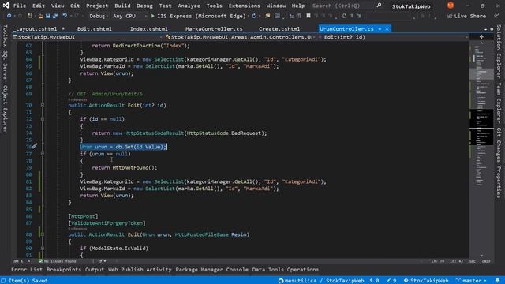Open the Output panel tab
Viewport: 505px width, 284px height.
(95, 270)
